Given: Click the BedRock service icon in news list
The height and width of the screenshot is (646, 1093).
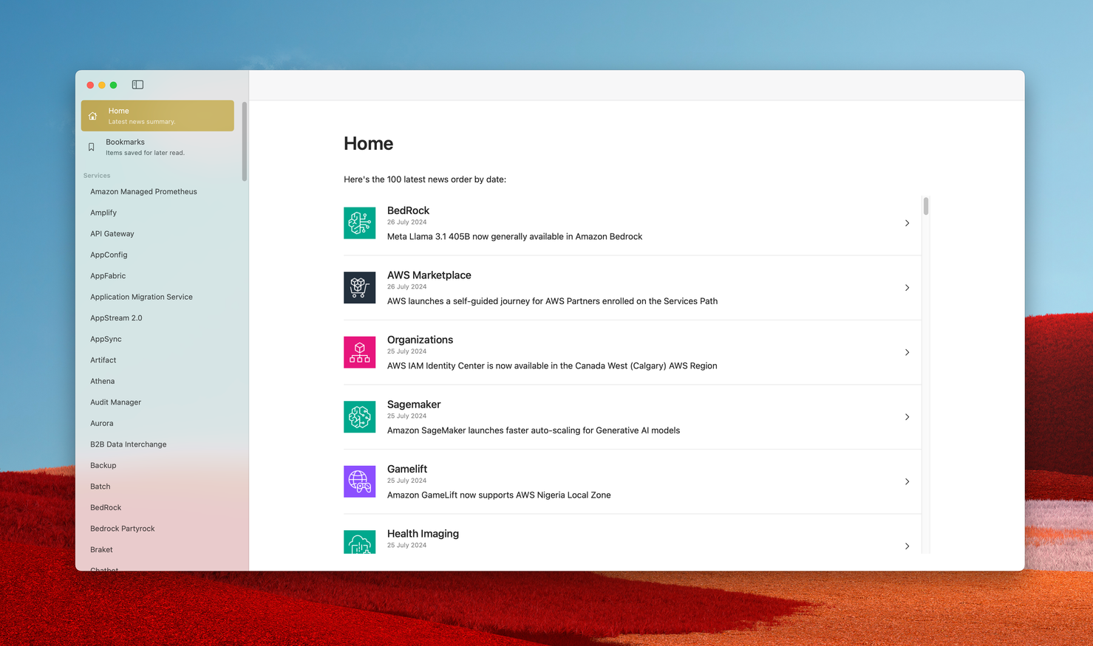Looking at the screenshot, I should click(359, 223).
